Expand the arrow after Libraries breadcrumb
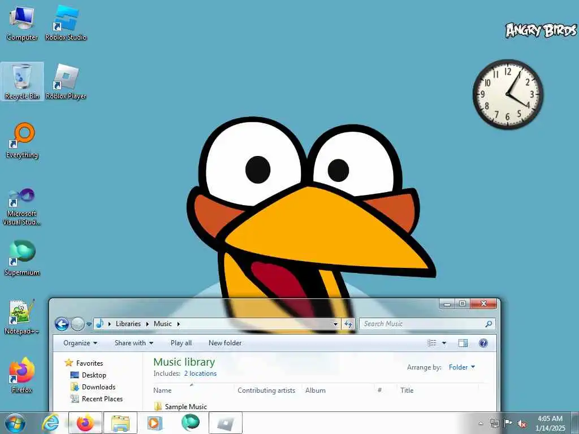 point(148,324)
